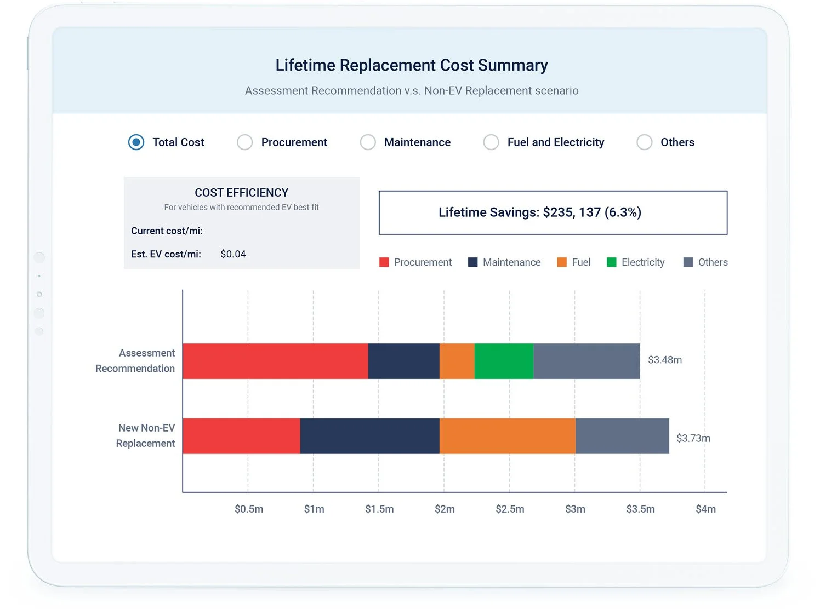
Task: Click gray Others segment of Assessment bar
Action: click(586, 361)
